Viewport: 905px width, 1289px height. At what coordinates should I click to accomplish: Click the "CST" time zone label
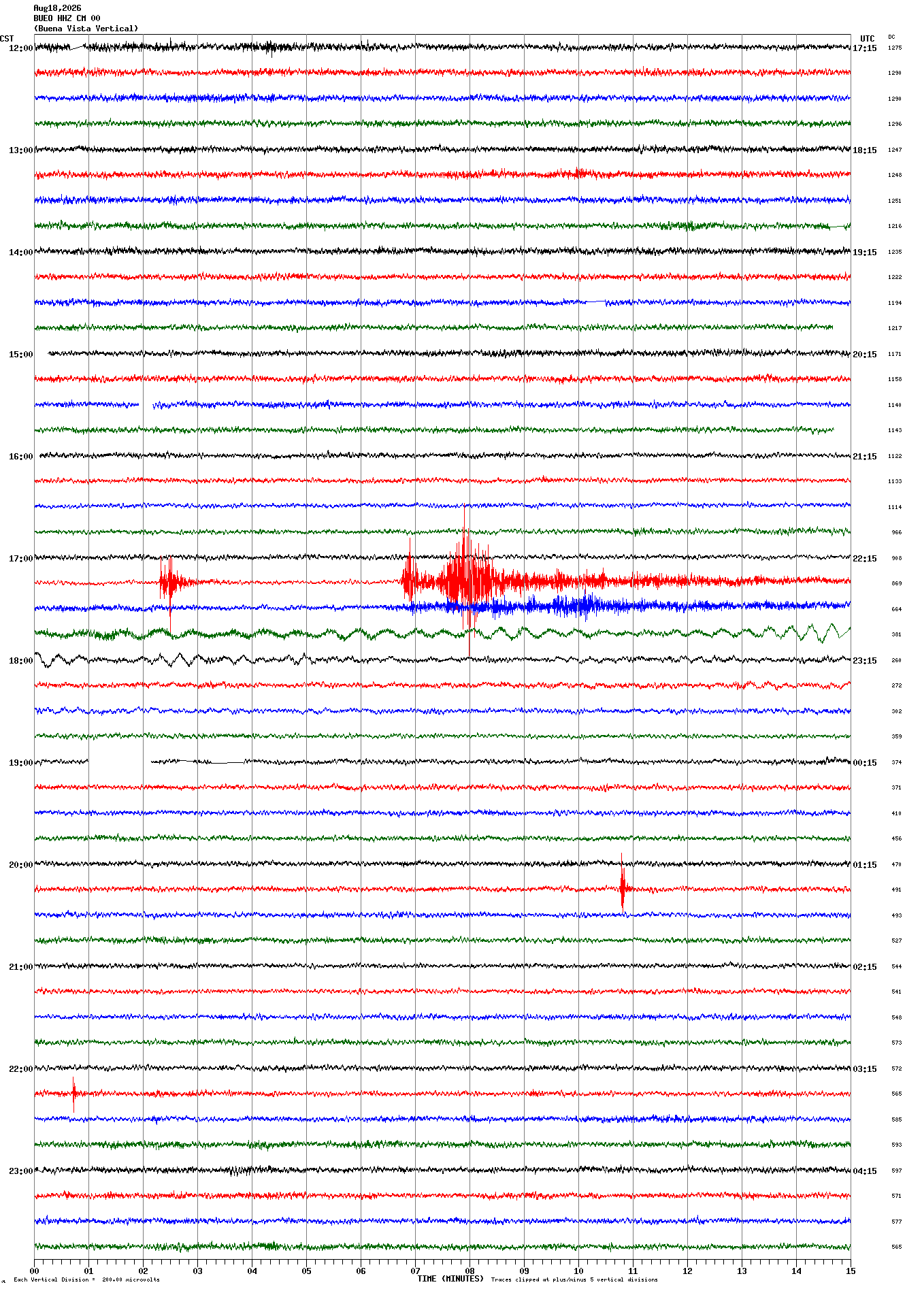pyautogui.click(x=7, y=39)
